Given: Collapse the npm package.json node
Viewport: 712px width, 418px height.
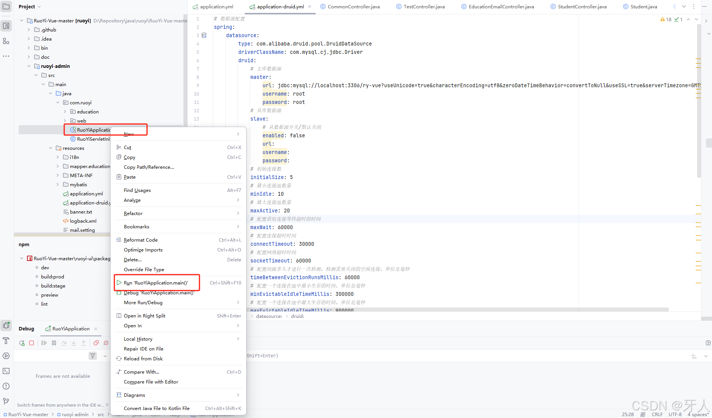Looking at the screenshot, I should (22, 258).
